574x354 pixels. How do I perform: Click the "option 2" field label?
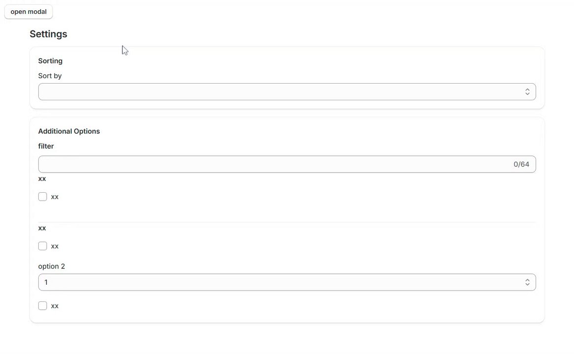pos(52,266)
